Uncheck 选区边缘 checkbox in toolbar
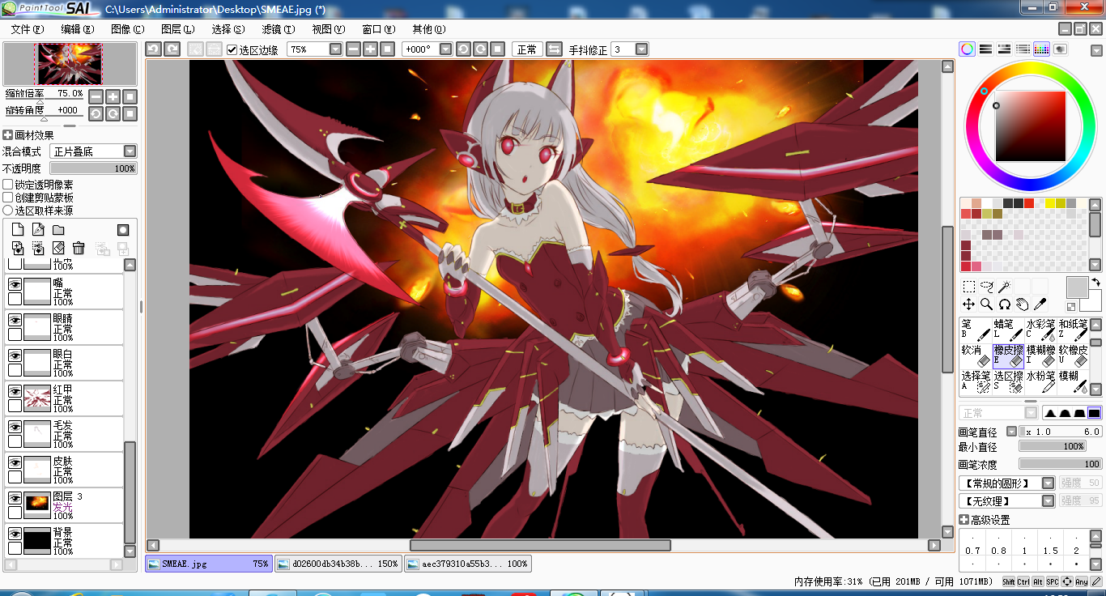The height and width of the screenshot is (596, 1106). (232, 50)
